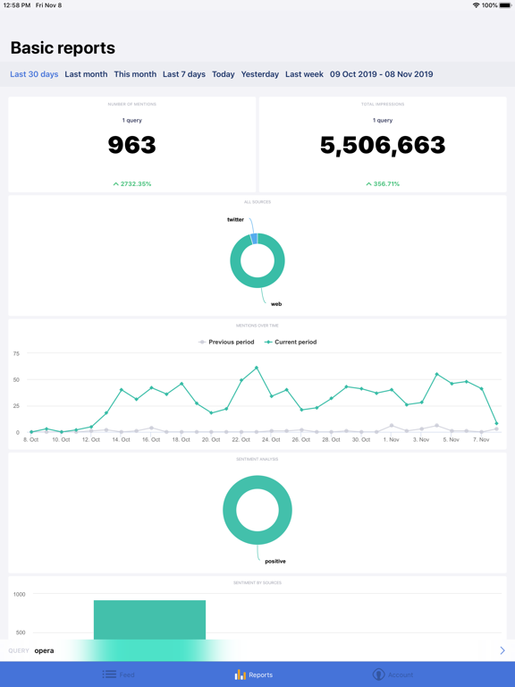Viewport: 515px width, 687px height.
Task: Select the green sentiment by sources bar
Action: tap(150, 620)
